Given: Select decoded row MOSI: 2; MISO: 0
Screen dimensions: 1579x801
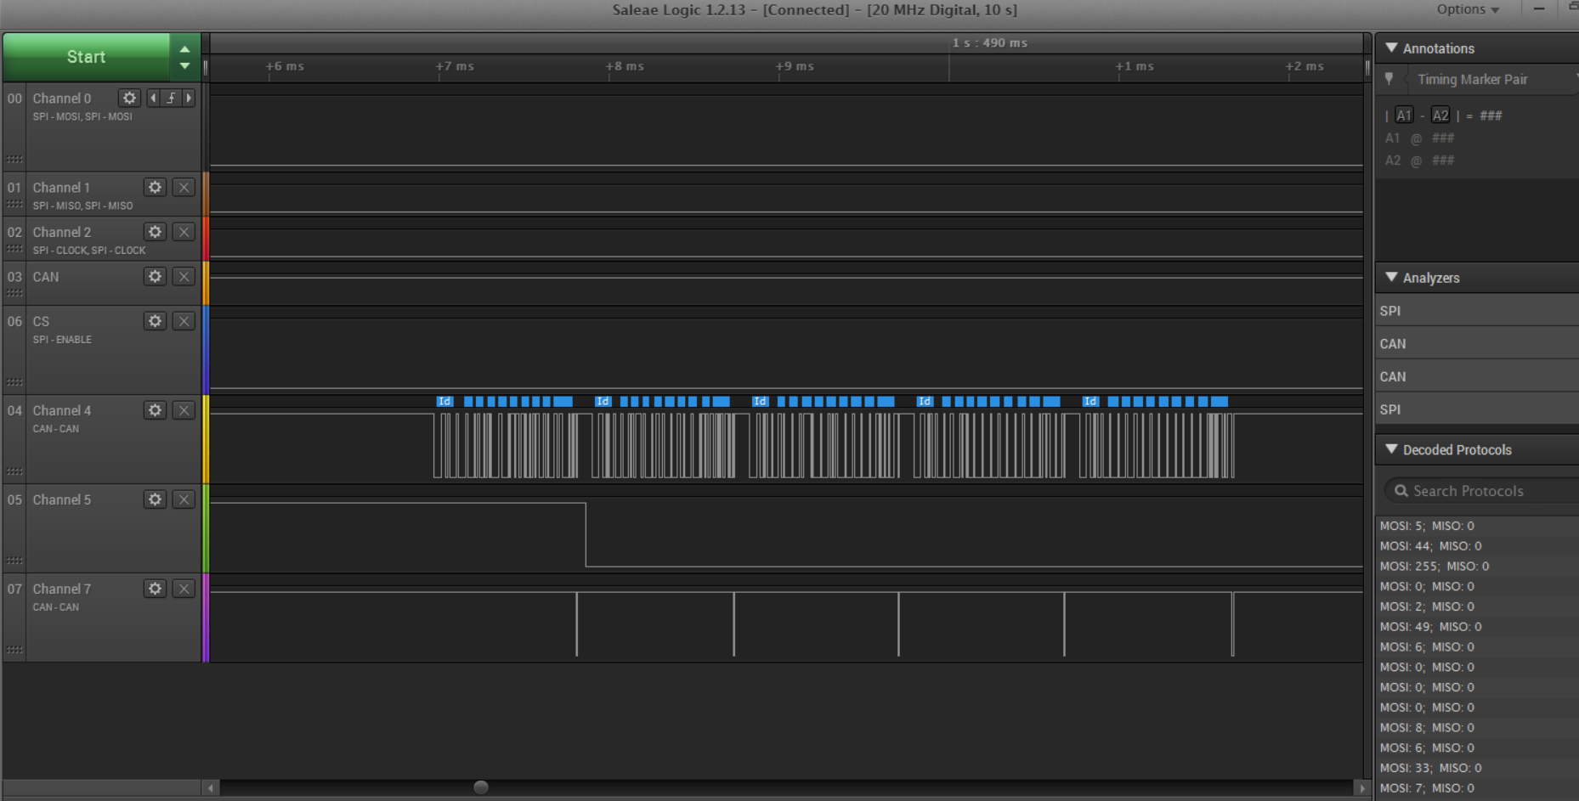Looking at the screenshot, I should pos(1477,606).
